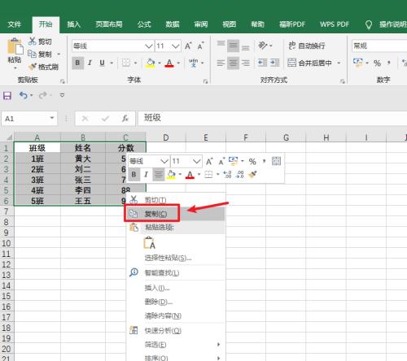The width and height of the screenshot is (407, 361).
Task: Toggle Underline in the ribbon font group
Action: click(x=102, y=63)
